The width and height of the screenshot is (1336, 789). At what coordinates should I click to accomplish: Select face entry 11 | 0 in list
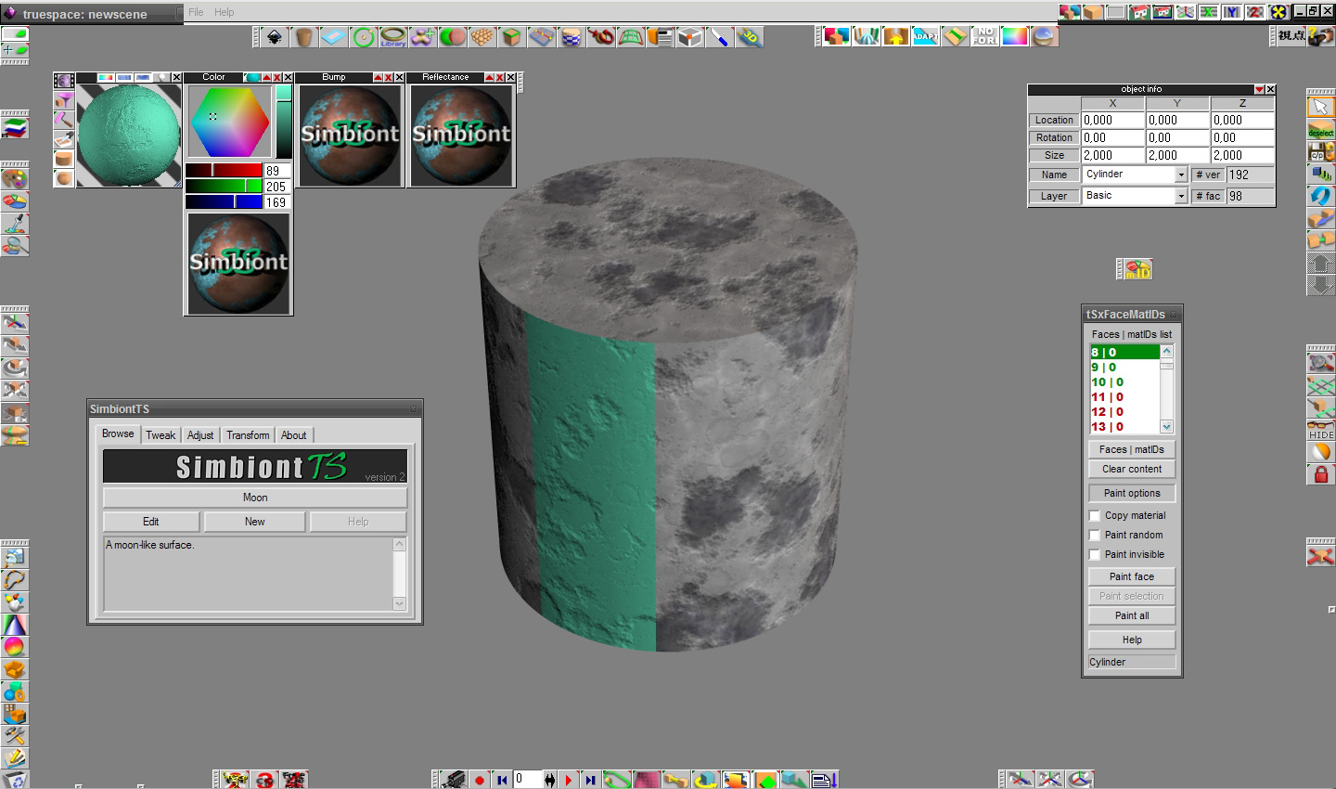click(x=1124, y=397)
